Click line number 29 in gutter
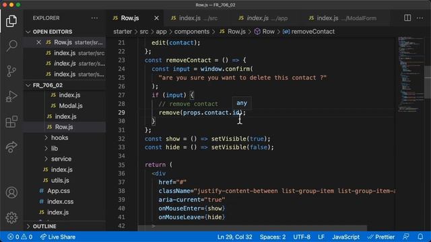The width and height of the screenshot is (431, 242). pos(121,112)
